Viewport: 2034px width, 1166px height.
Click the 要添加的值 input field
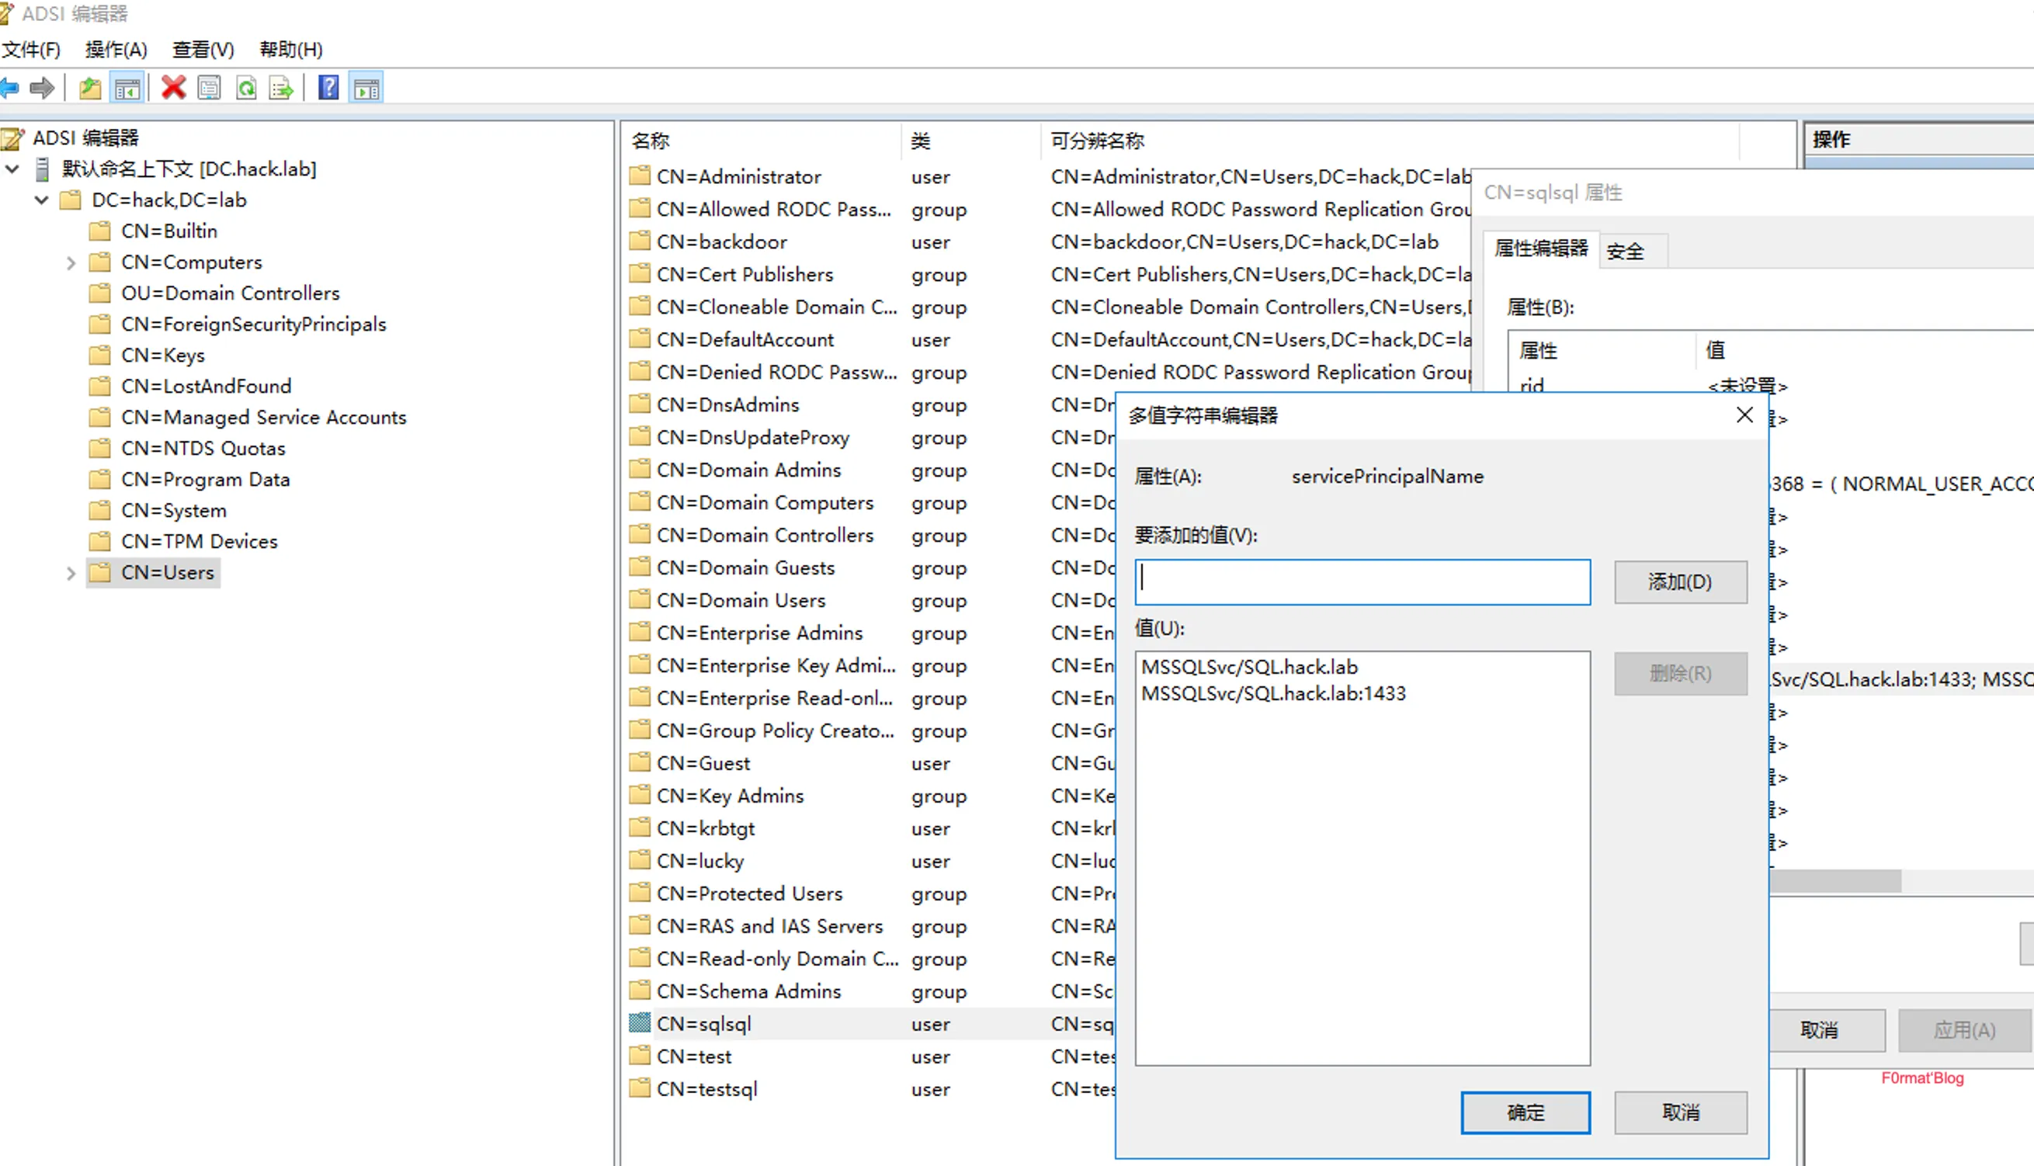[x=1362, y=582]
